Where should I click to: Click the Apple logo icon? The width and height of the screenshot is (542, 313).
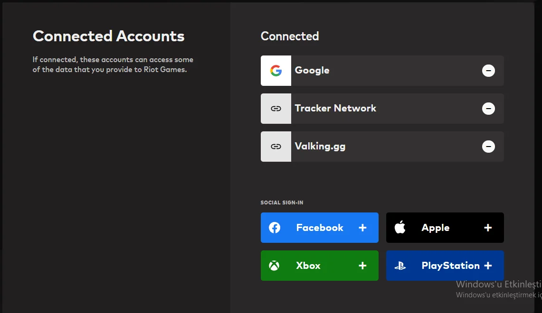(x=400, y=228)
